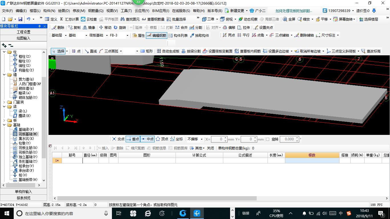Image resolution: width=390 pixels, height=219 pixels.
Task: Select the 拉伸 stretch tool
Action: (244, 28)
